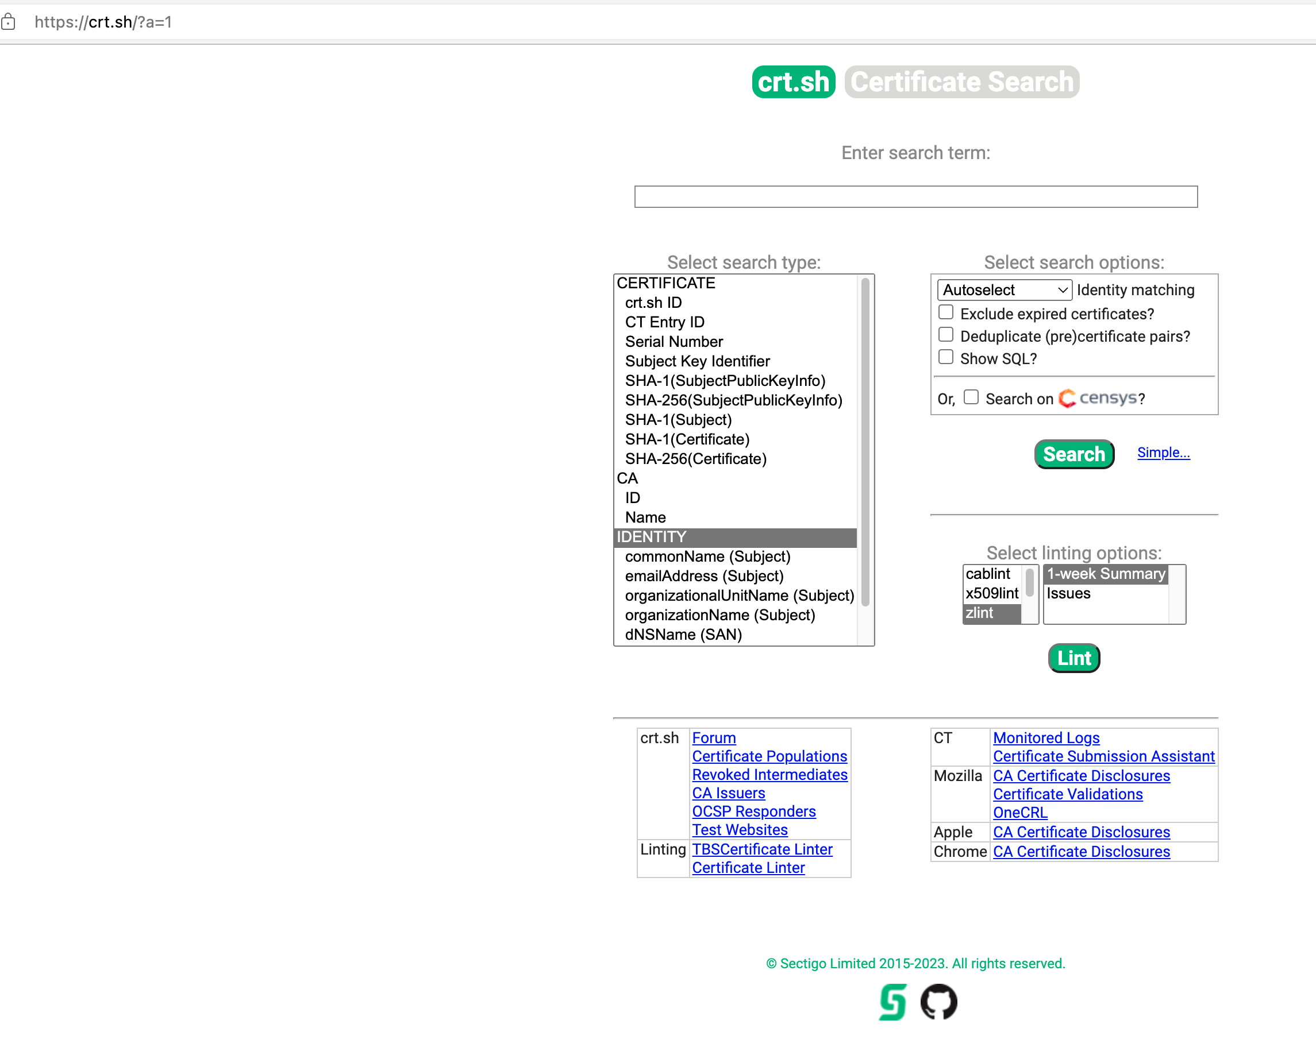Open Identity matching method dropdown
The image size is (1316, 1059).
(1003, 291)
